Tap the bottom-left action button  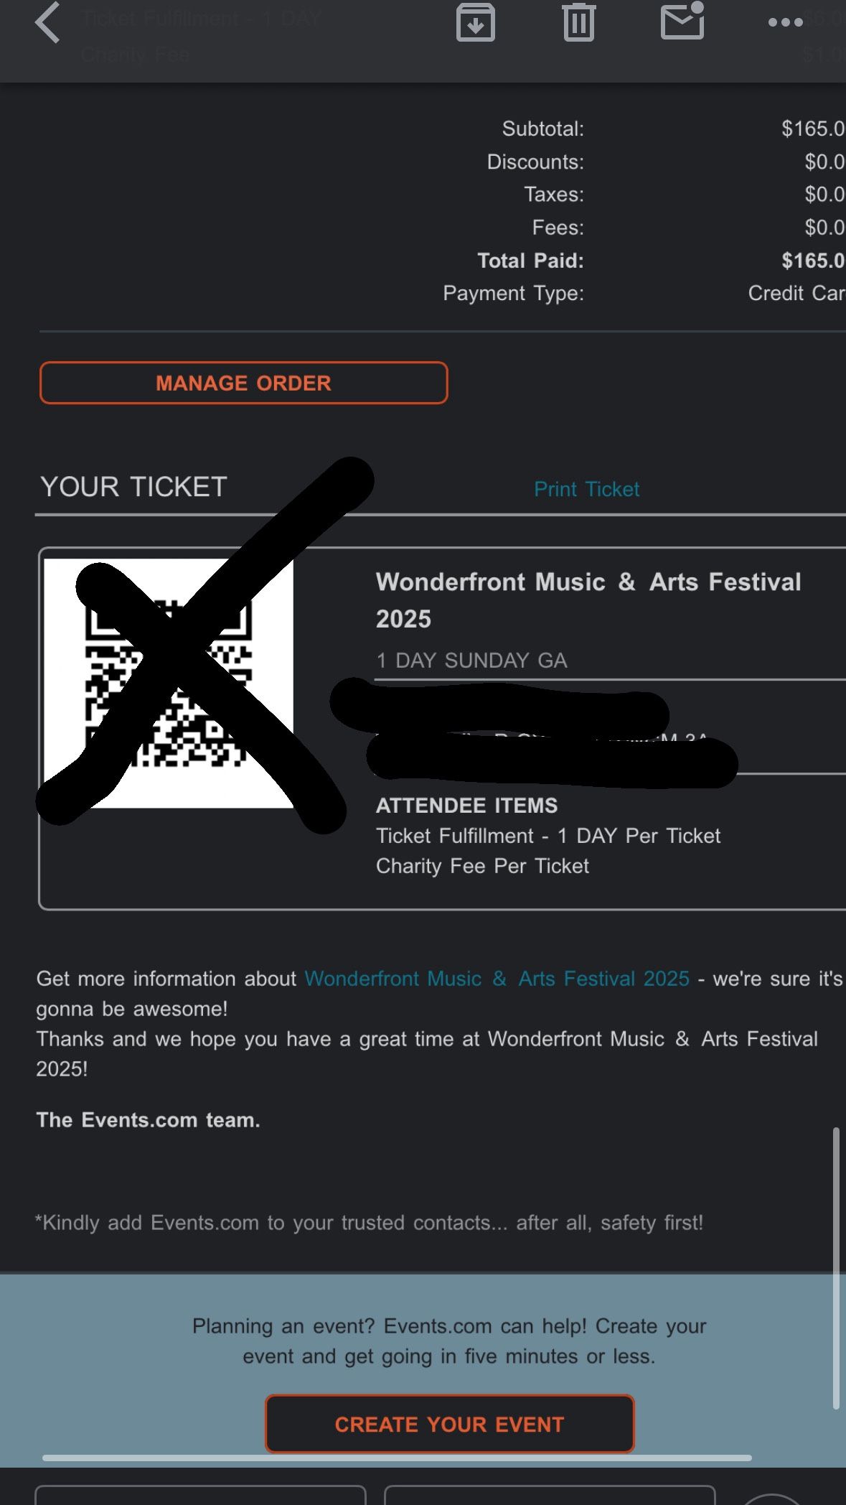tap(200, 1494)
